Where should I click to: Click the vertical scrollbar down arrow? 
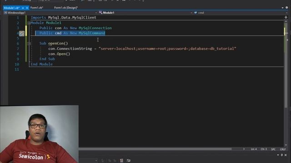pyautogui.click(x=286, y=145)
